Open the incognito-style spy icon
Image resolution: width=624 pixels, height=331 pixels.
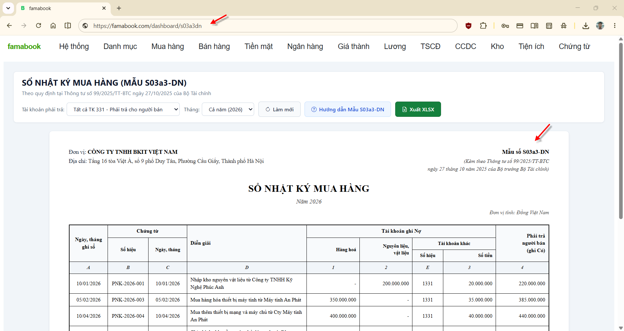tap(564, 26)
